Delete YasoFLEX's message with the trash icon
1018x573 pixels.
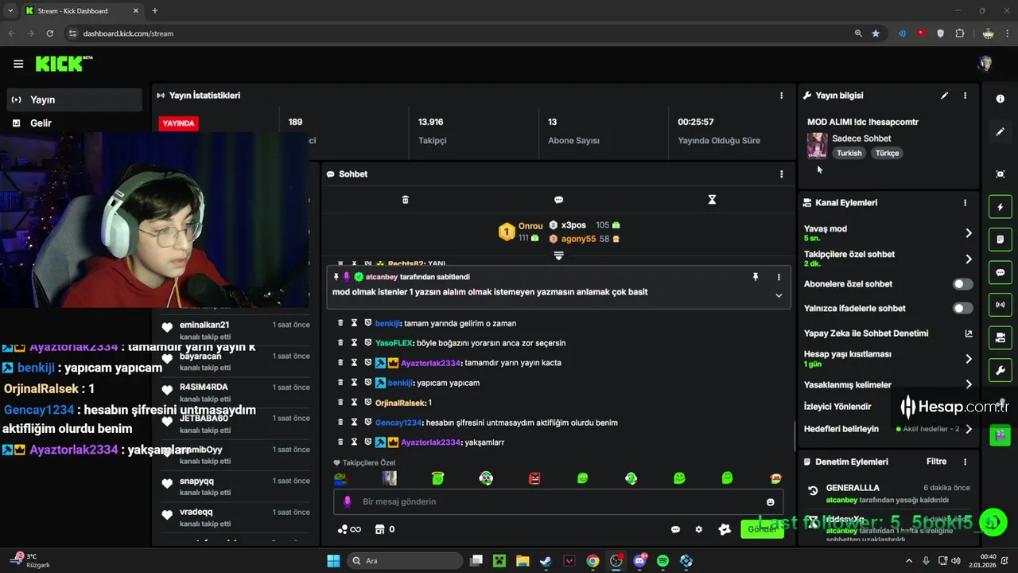(x=340, y=343)
